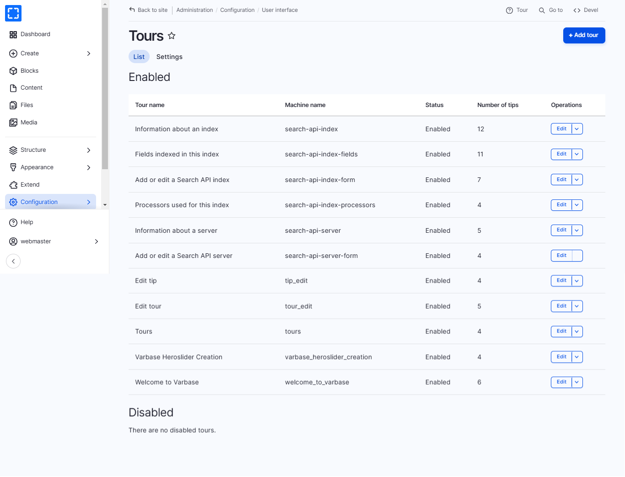625x477 pixels.
Task: Open operations dropdown for search-api-index-fields
Action: pyautogui.click(x=577, y=154)
